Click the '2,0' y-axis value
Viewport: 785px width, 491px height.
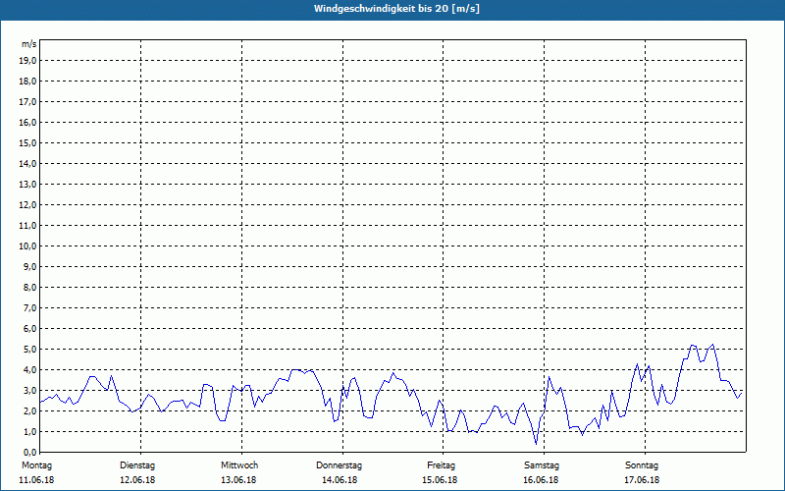[29, 410]
